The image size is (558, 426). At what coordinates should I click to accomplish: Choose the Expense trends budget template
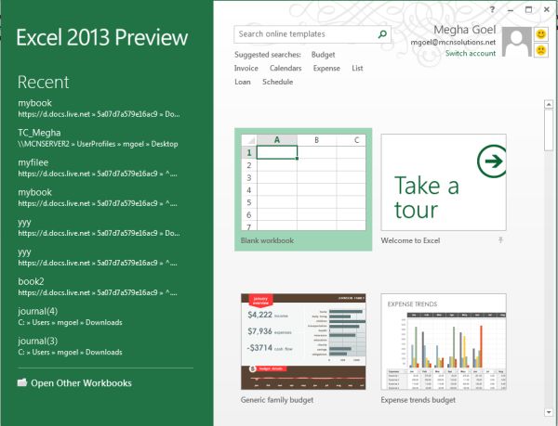(x=444, y=342)
